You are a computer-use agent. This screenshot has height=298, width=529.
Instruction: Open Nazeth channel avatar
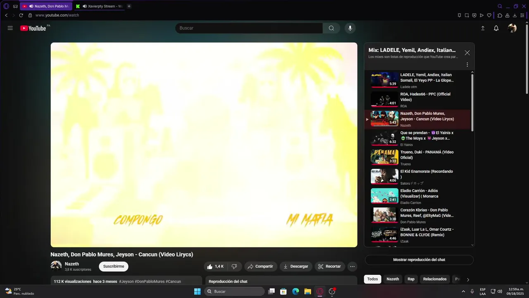[x=56, y=266]
